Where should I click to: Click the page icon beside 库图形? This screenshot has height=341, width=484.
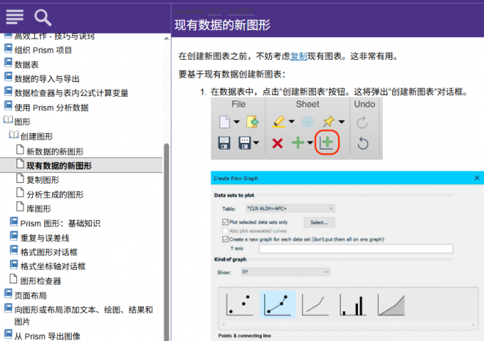20,206
